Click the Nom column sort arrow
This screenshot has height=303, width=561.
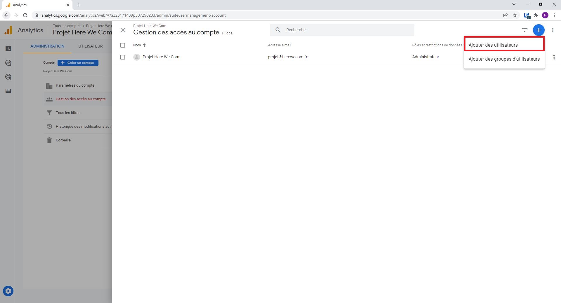(x=144, y=45)
